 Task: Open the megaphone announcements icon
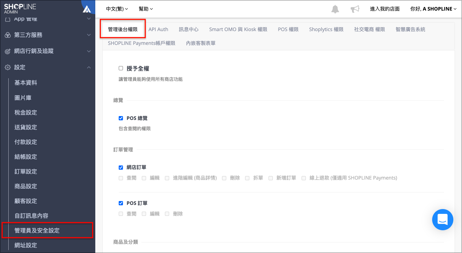point(355,9)
